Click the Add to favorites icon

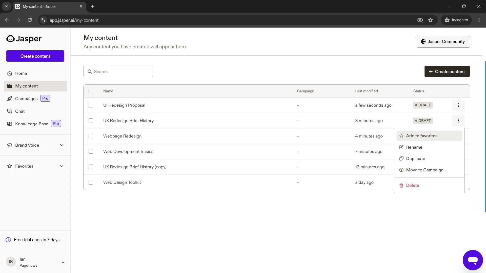(x=401, y=135)
